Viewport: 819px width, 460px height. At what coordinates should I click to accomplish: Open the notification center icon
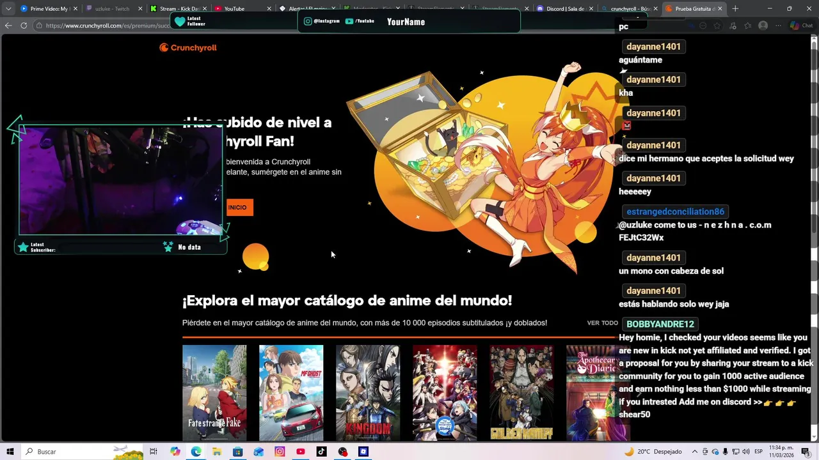pos(806,452)
